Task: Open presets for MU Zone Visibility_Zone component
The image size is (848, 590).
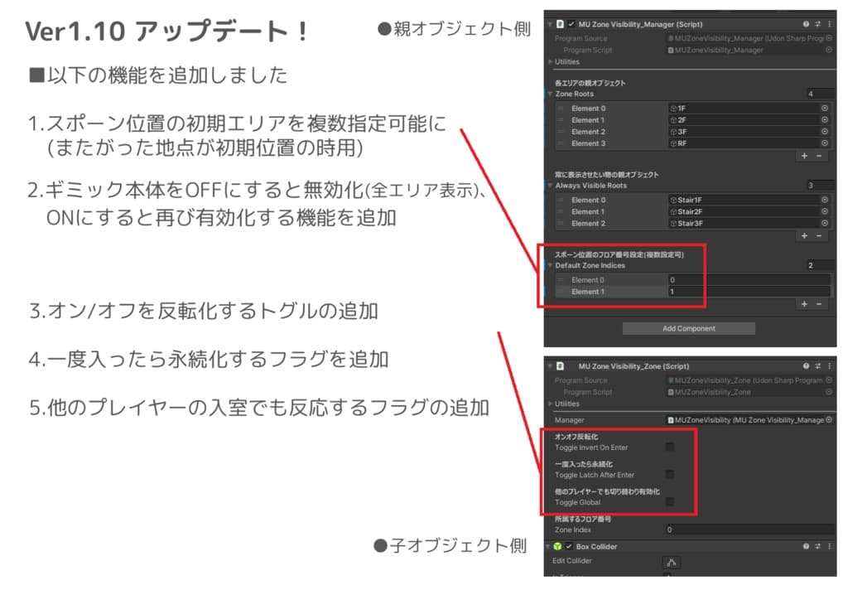Action: (817, 366)
